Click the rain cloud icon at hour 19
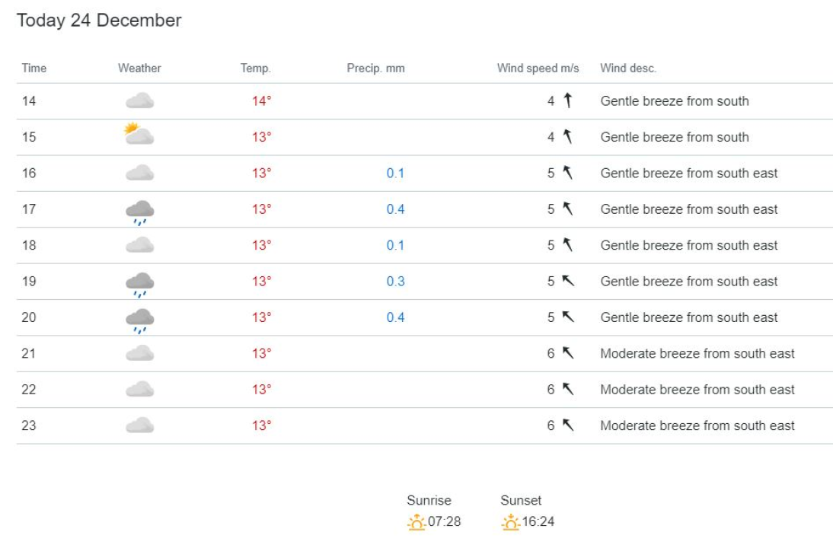Viewport: 833px width, 548px height. [x=139, y=284]
